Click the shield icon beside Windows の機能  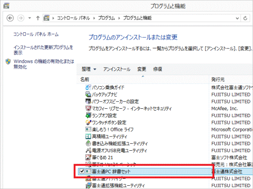tap(8, 61)
